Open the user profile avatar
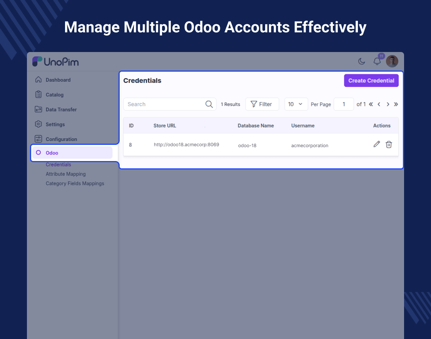 [392, 61]
